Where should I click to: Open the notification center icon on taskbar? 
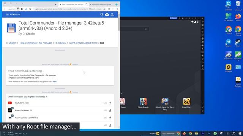pos(4,133)
